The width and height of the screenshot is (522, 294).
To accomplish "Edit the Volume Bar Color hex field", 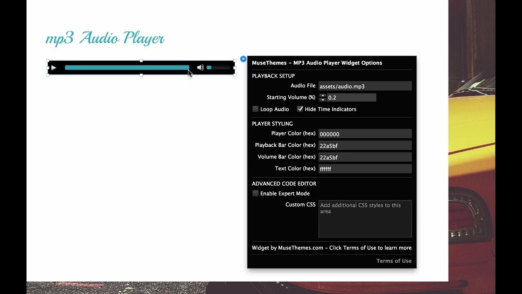I will tap(365, 157).
